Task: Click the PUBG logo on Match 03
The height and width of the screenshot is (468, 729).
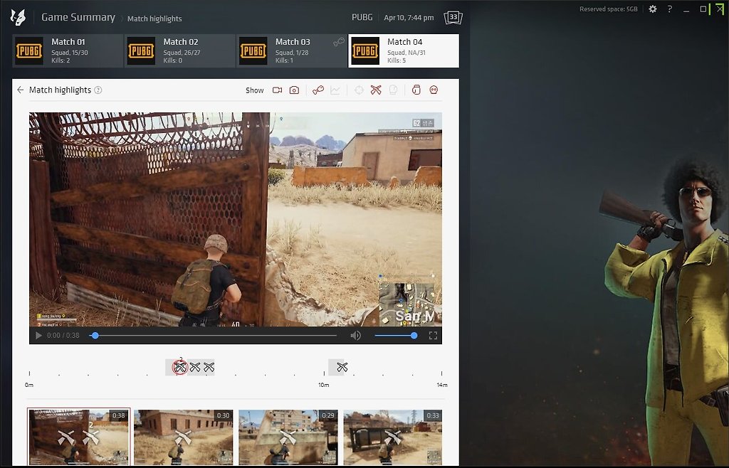Action: tap(253, 50)
